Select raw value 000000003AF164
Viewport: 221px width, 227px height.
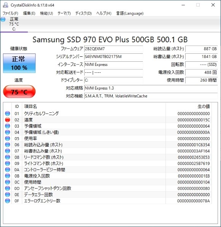pos(194,151)
